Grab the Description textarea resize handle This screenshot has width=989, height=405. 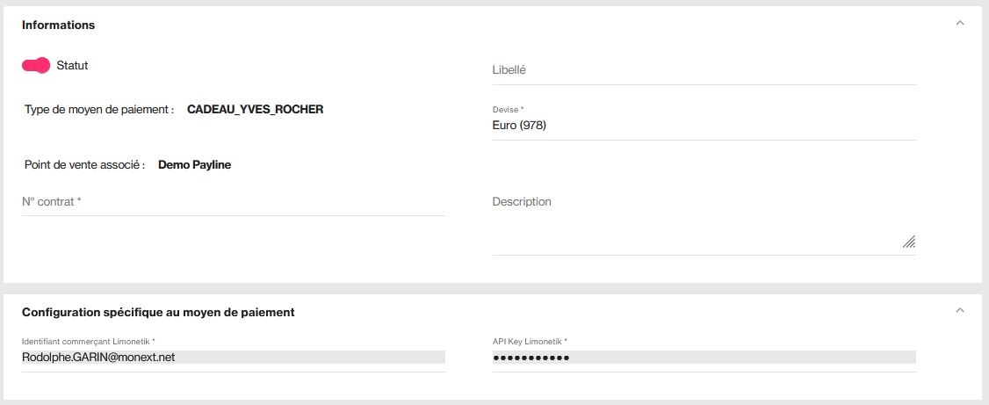tap(909, 242)
